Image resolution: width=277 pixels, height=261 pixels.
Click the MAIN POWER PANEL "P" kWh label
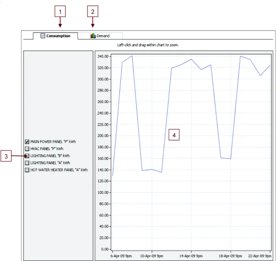tap(53, 142)
